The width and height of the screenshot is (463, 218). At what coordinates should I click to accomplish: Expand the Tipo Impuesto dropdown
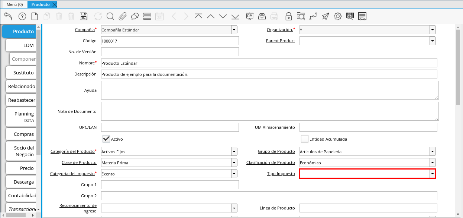click(x=433, y=174)
